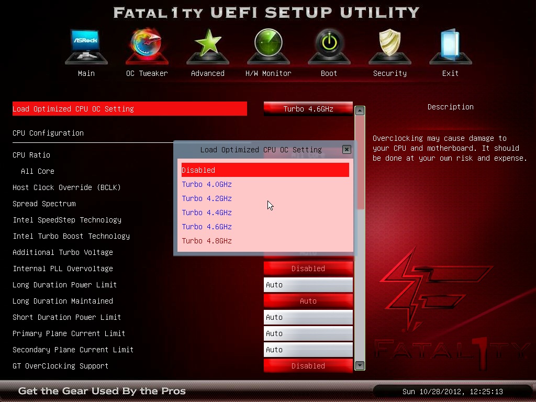The height and width of the screenshot is (402, 536).
Task: Select Primary Plane Current Limit label
Action: coord(69,333)
